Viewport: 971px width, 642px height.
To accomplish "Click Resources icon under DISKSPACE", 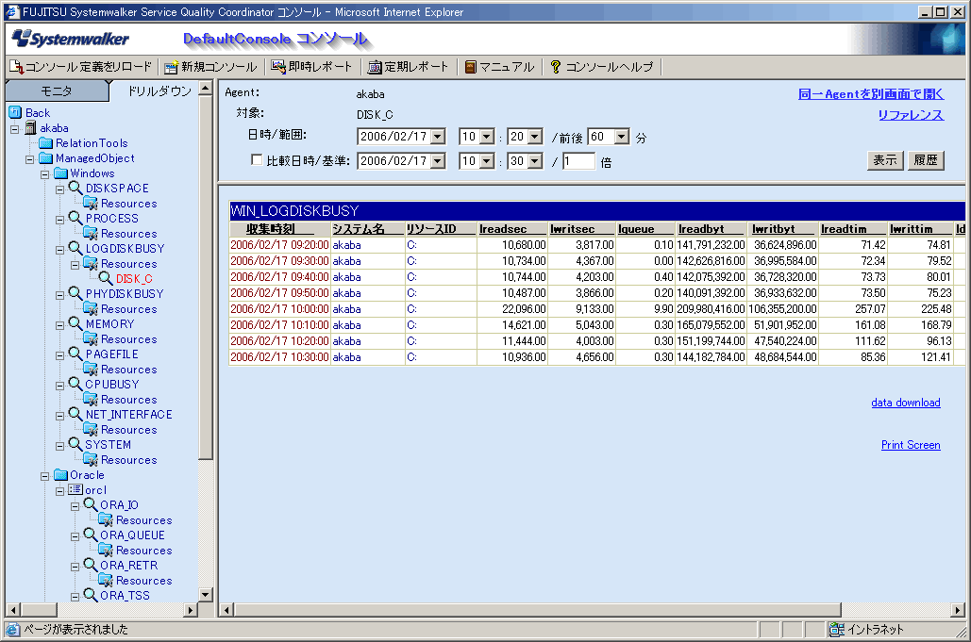I will pos(91,203).
